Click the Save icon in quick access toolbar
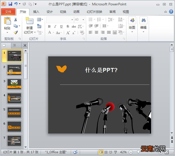Image resolution: width=175 pixels, height=156 pixels. [10, 4]
